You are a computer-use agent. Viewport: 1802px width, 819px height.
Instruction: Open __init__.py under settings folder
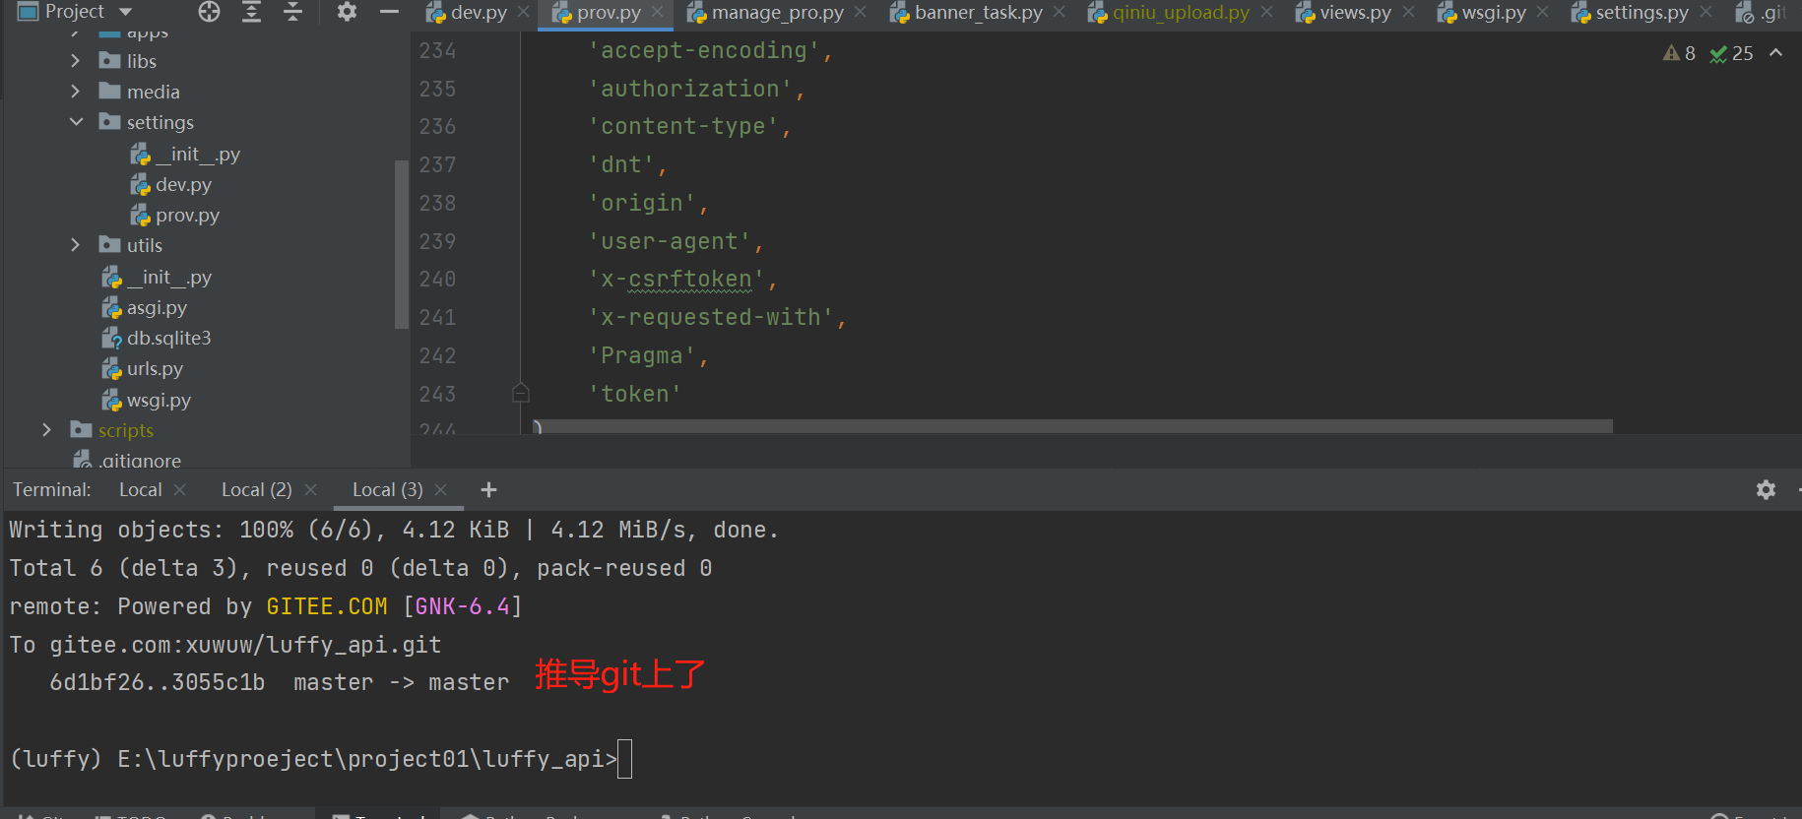click(185, 154)
